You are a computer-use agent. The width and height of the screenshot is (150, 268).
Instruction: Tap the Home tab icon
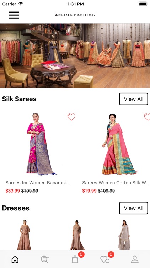point(15,259)
